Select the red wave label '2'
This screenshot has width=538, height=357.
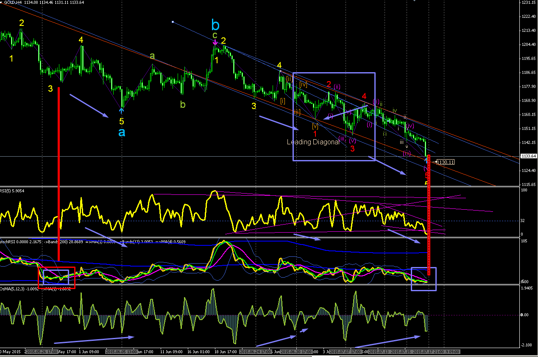click(329, 84)
